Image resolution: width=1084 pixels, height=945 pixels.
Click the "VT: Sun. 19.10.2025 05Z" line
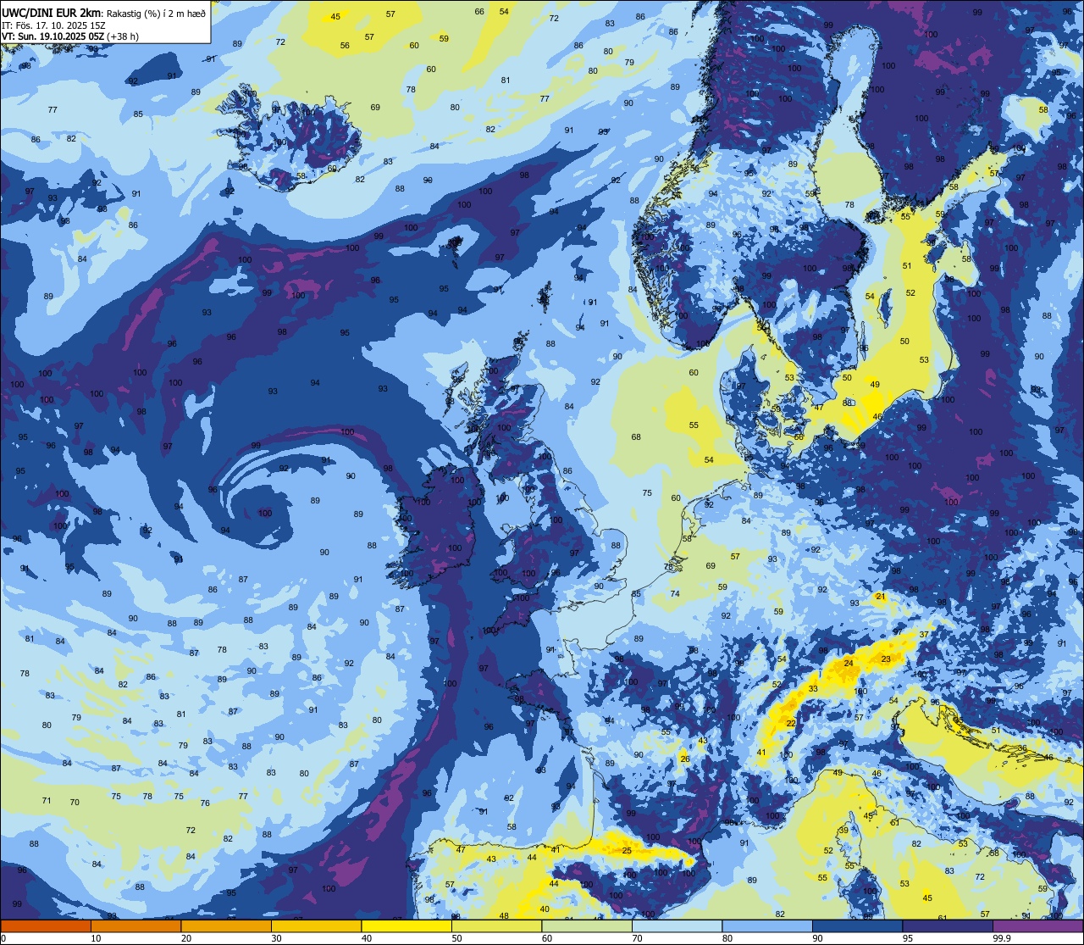click(53, 36)
